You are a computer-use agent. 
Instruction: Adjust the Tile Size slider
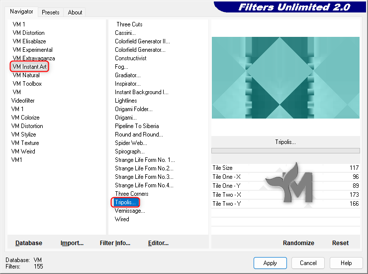click(285, 168)
